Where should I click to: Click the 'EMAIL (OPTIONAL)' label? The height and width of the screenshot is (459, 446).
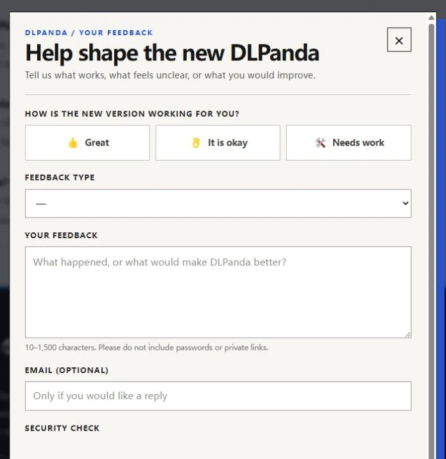coord(67,370)
